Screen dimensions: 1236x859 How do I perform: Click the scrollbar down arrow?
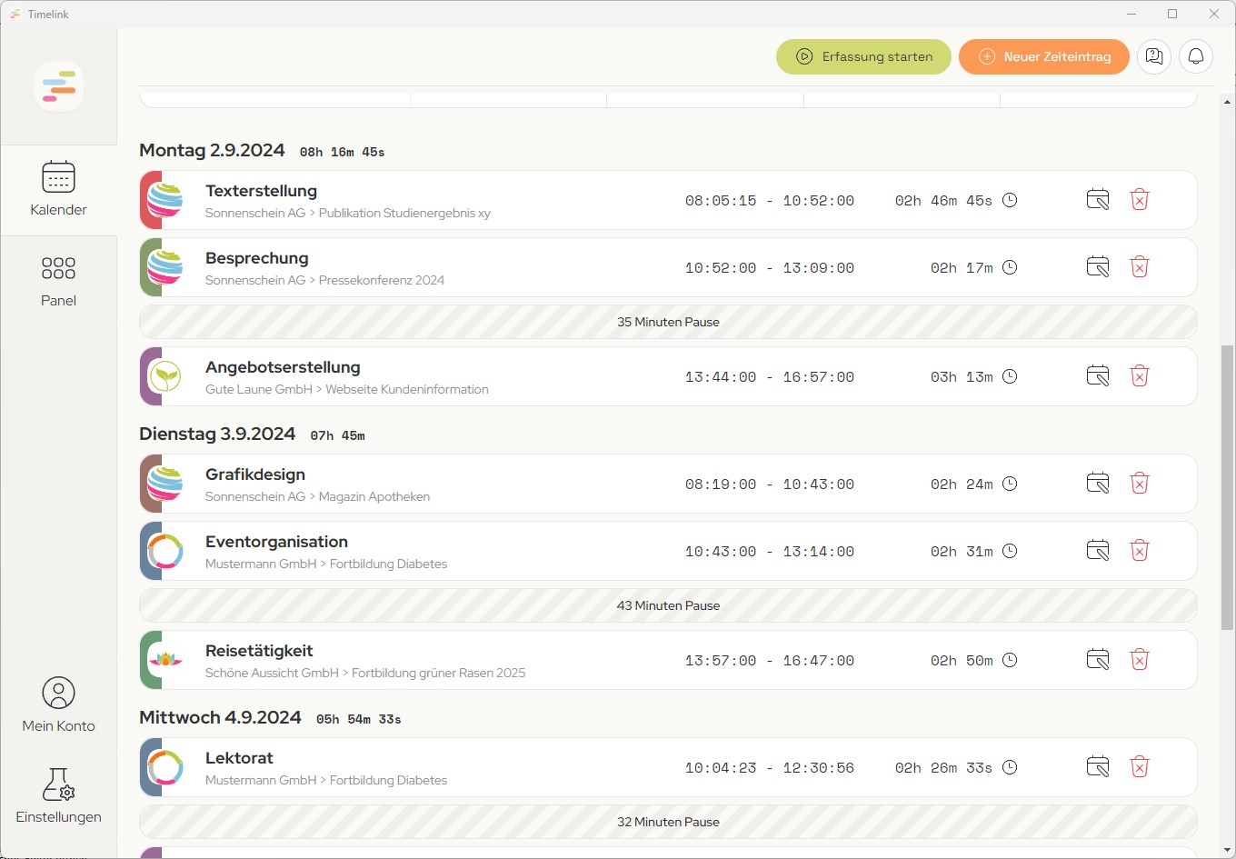1227,850
